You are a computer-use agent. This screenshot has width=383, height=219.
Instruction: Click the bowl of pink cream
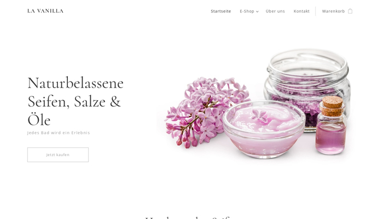pyautogui.click(x=264, y=129)
